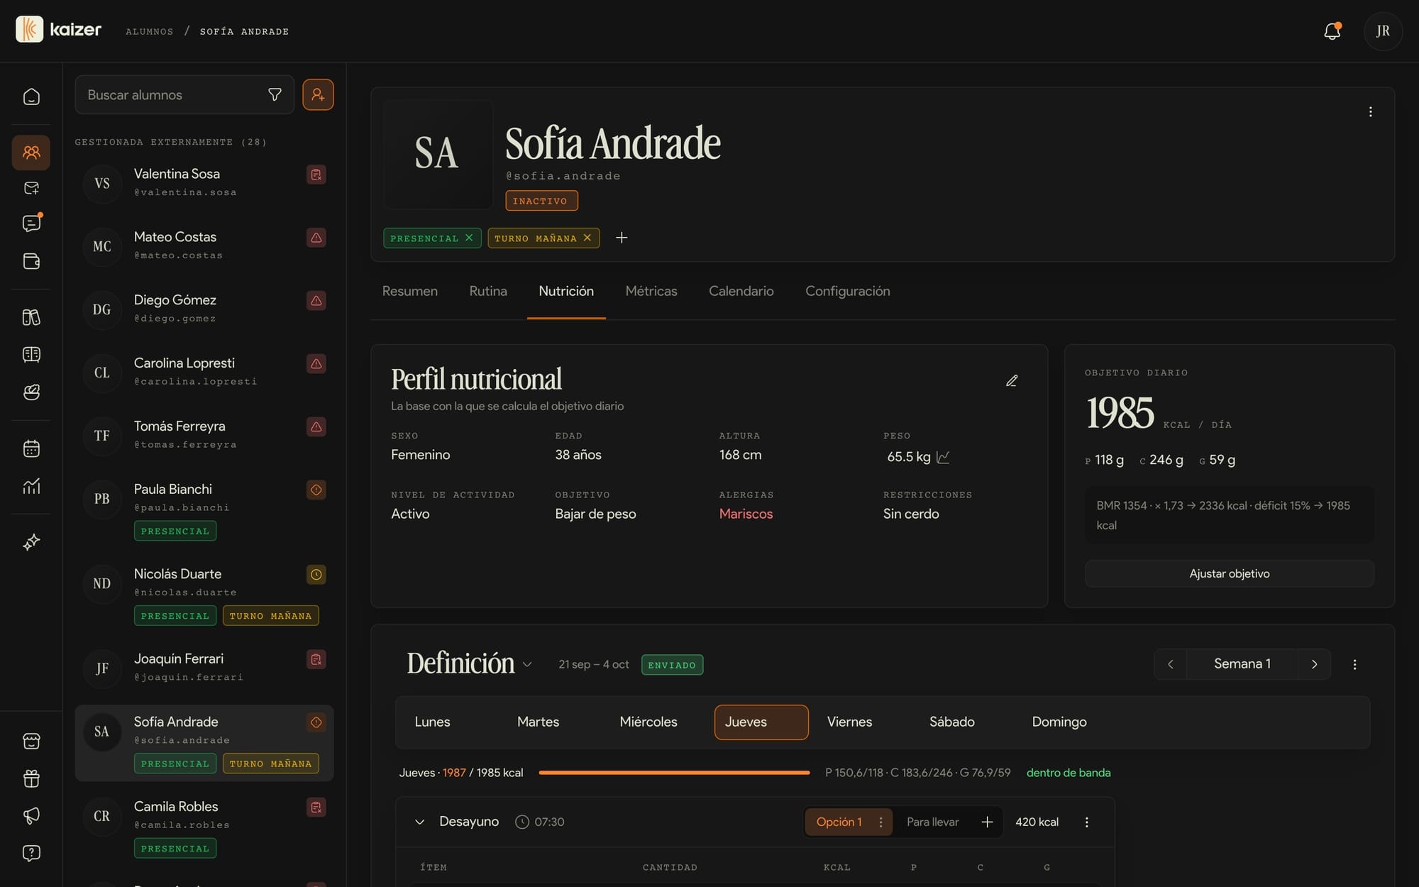Switch to the Métricas tab
This screenshot has height=887, width=1419.
coord(651,291)
